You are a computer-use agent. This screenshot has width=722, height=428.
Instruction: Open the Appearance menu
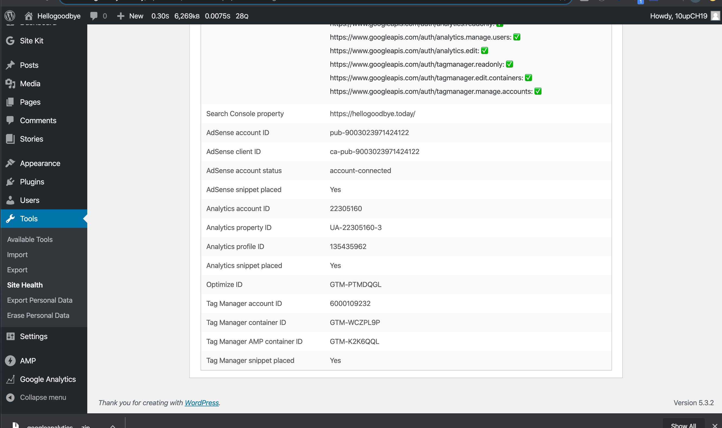44,163
